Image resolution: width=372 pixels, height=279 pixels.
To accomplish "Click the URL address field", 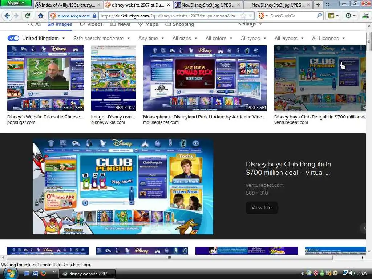I will click(x=169, y=16).
